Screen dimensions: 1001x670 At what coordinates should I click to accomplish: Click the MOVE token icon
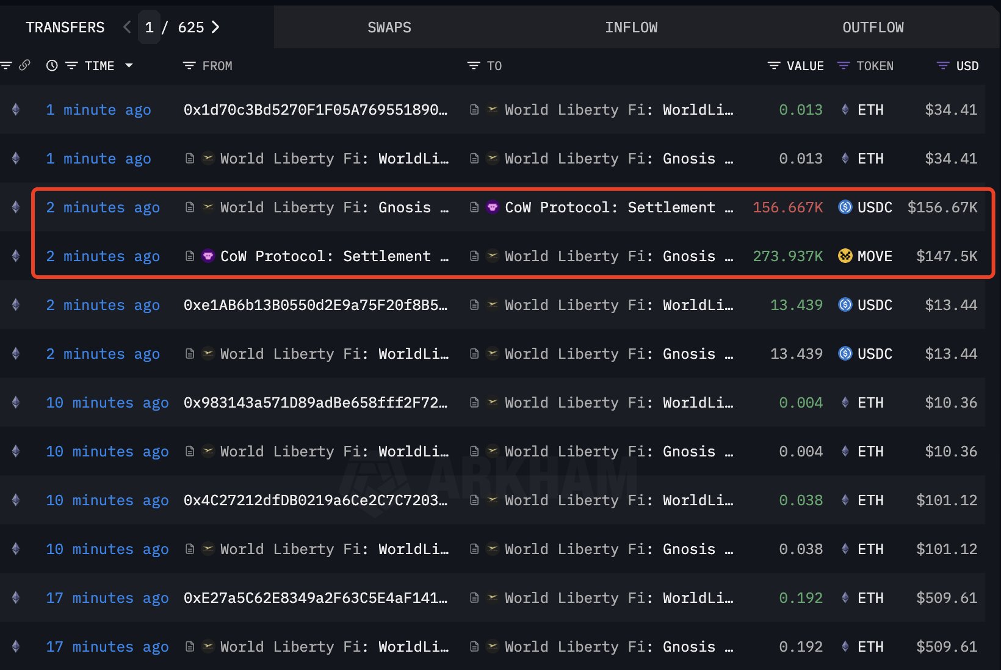point(845,256)
